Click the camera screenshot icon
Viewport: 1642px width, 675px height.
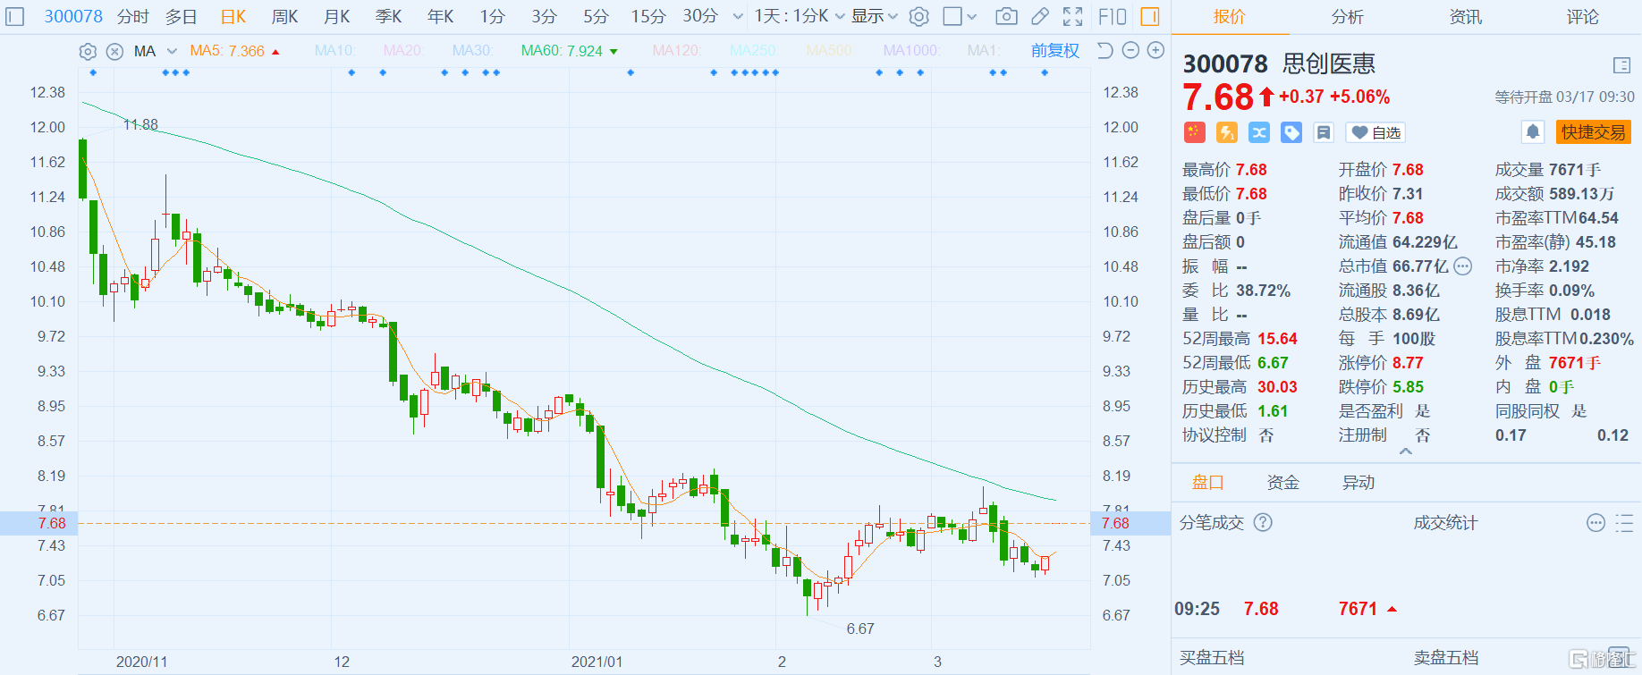(1006, 16)
